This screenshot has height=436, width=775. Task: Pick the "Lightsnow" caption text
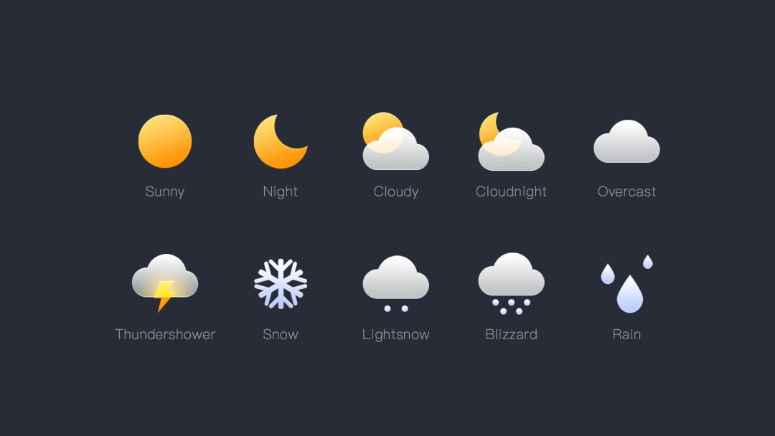395,334
